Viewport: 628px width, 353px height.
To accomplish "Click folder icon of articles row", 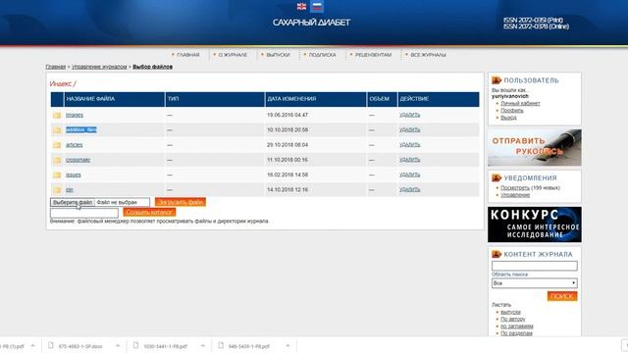I will tap(57, 145).
